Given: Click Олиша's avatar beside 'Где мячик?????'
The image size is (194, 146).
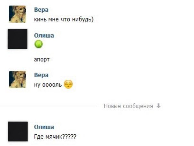Looking at the screenshot, I should pos(17,131).
